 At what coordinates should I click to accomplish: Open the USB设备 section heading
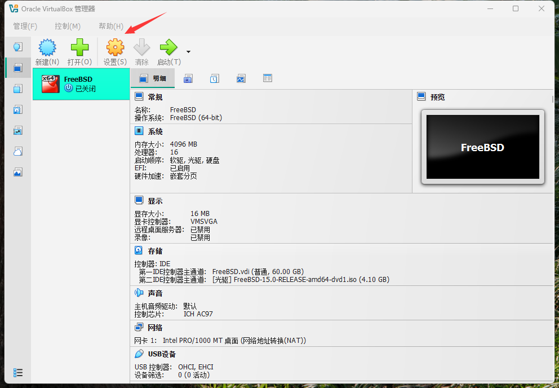tap(162, 354)
